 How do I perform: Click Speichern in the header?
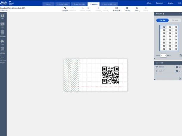[x=159, y=3]
